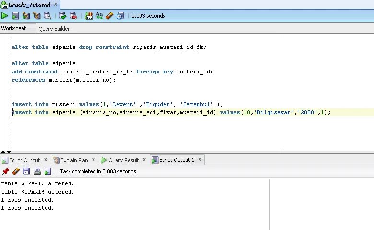This screenshot has width=374, height=230.
Task: Toggle upper/lower case with the Aa icon
Action: (x=99, y=16)
